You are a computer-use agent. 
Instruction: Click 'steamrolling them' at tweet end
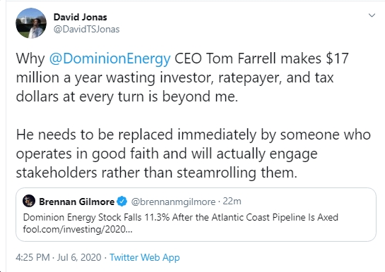(x=237, y=173)
